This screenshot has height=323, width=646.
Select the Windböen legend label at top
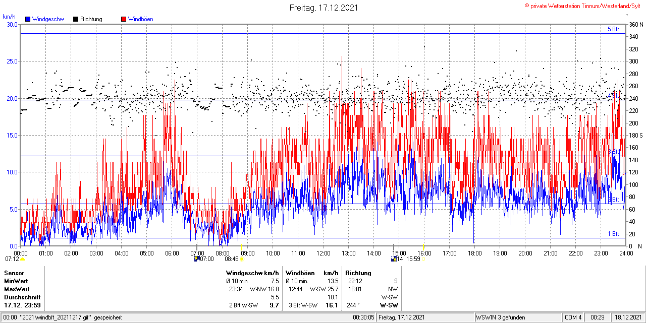pos(141,19)
